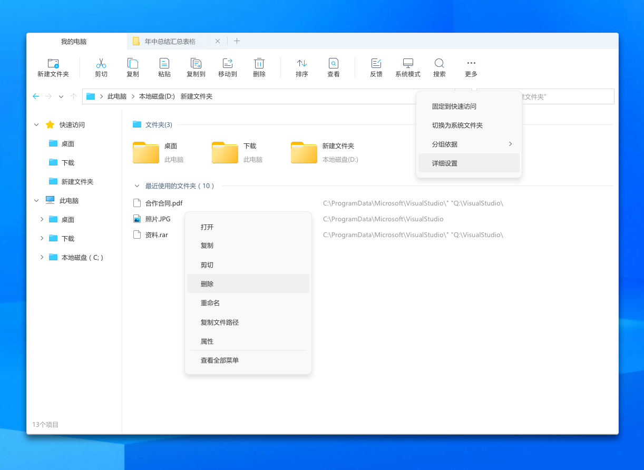Open the 分组依据 submenu arrow
This screenshot has height=470, width=644.
click(x=510, y=144)
